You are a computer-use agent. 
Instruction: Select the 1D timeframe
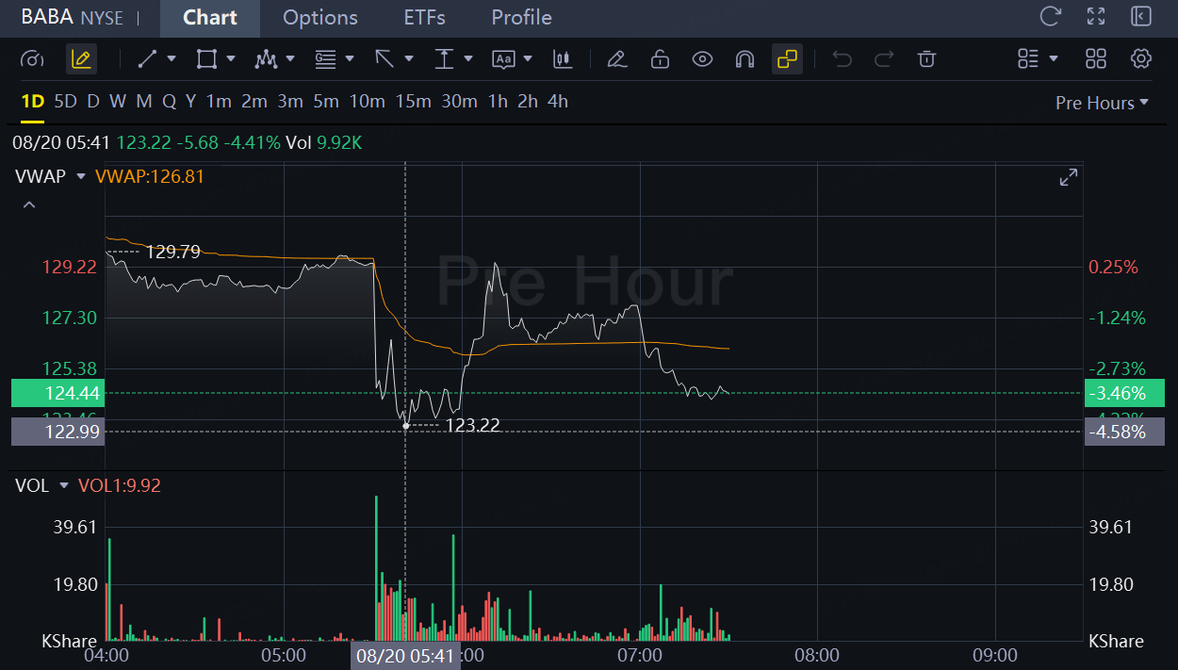coord(33,102)
